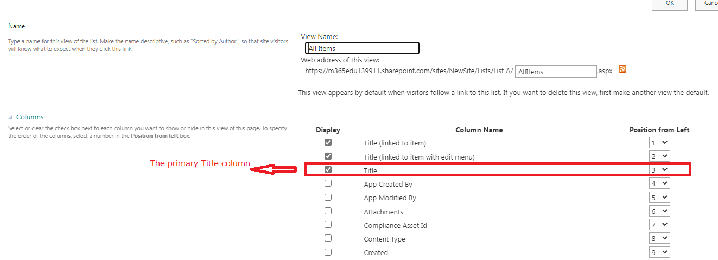Click the AllItems web address field

[x=556, y=72]
